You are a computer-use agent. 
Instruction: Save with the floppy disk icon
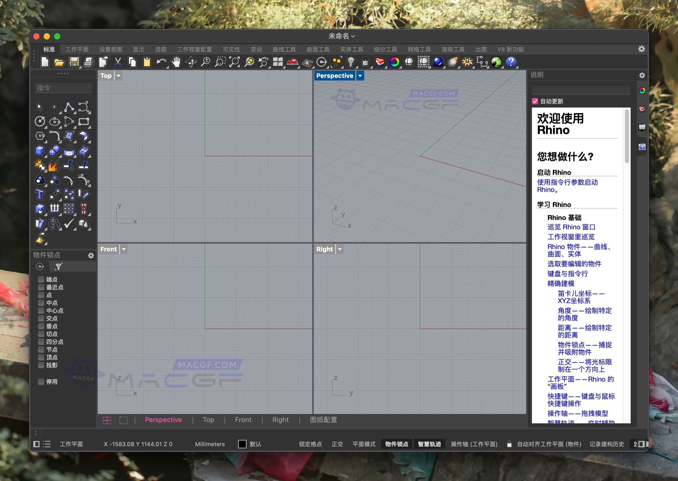tap(74, 62)
